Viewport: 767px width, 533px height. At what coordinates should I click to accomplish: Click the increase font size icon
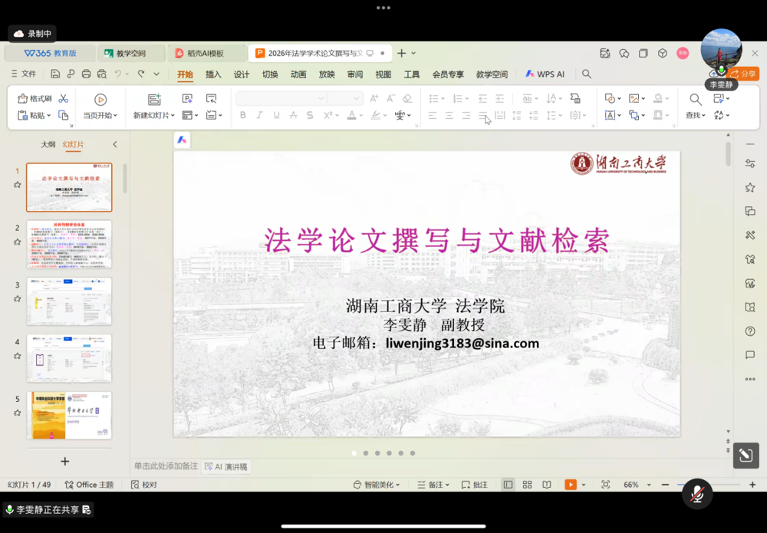[374, 98]
